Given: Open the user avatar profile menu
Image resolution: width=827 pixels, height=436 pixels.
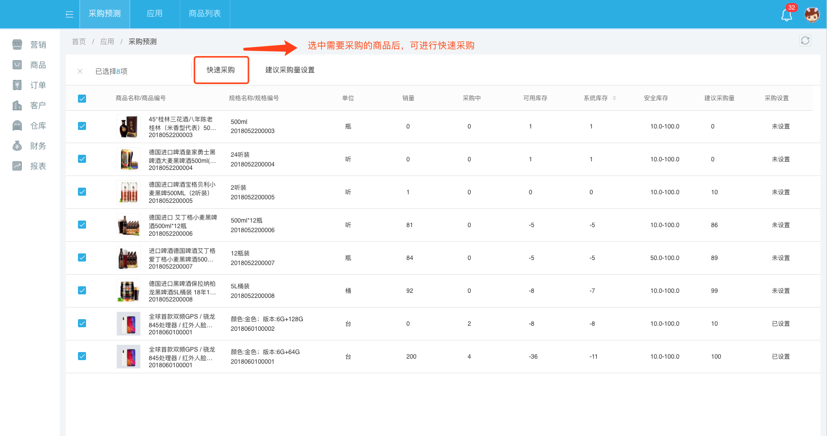Looking at the screenshot, I should click(x=812, y=15).
